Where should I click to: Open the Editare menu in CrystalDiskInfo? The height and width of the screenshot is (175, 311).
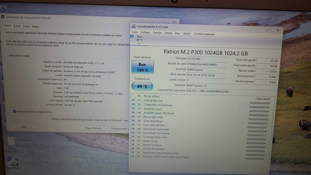tap(146, 33)
